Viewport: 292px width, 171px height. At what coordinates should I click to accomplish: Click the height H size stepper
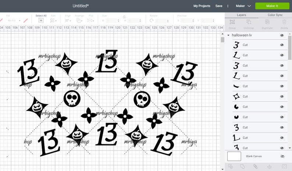tap(140, 21)
